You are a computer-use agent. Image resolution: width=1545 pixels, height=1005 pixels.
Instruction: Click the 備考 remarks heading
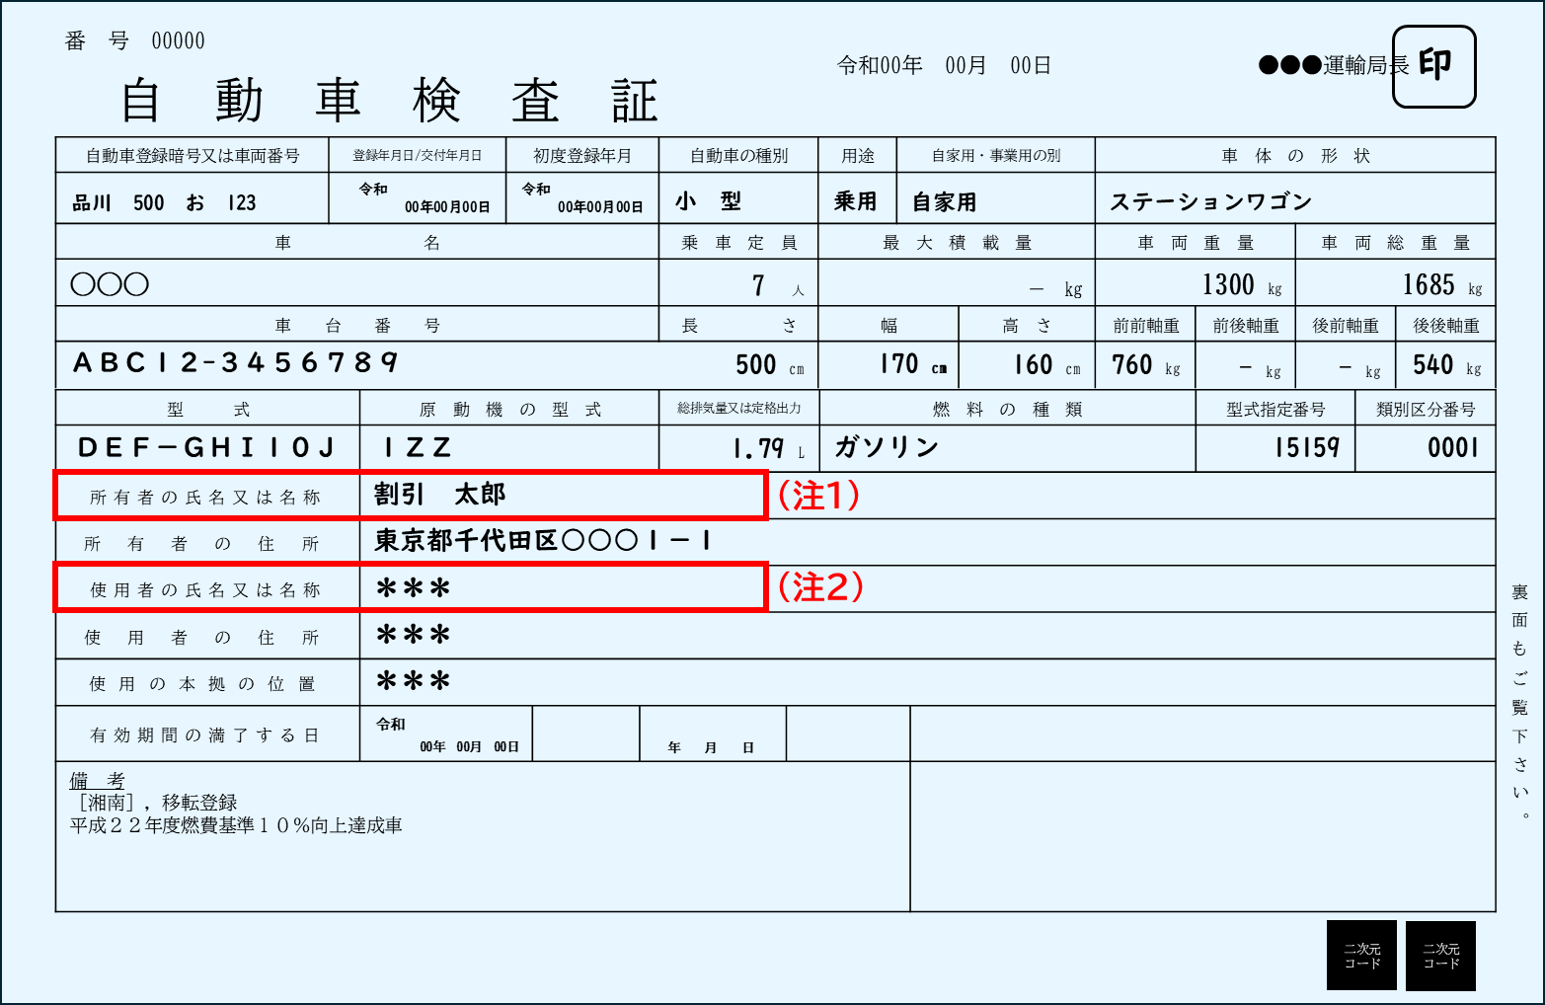(97, 780)
